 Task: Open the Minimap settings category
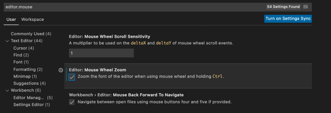point(25,76)
